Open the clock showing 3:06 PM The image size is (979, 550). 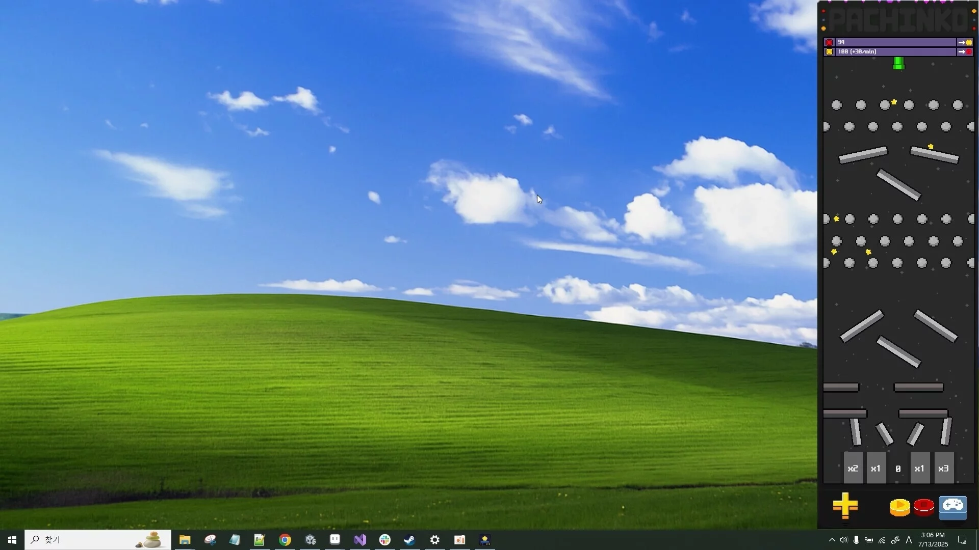933,540
